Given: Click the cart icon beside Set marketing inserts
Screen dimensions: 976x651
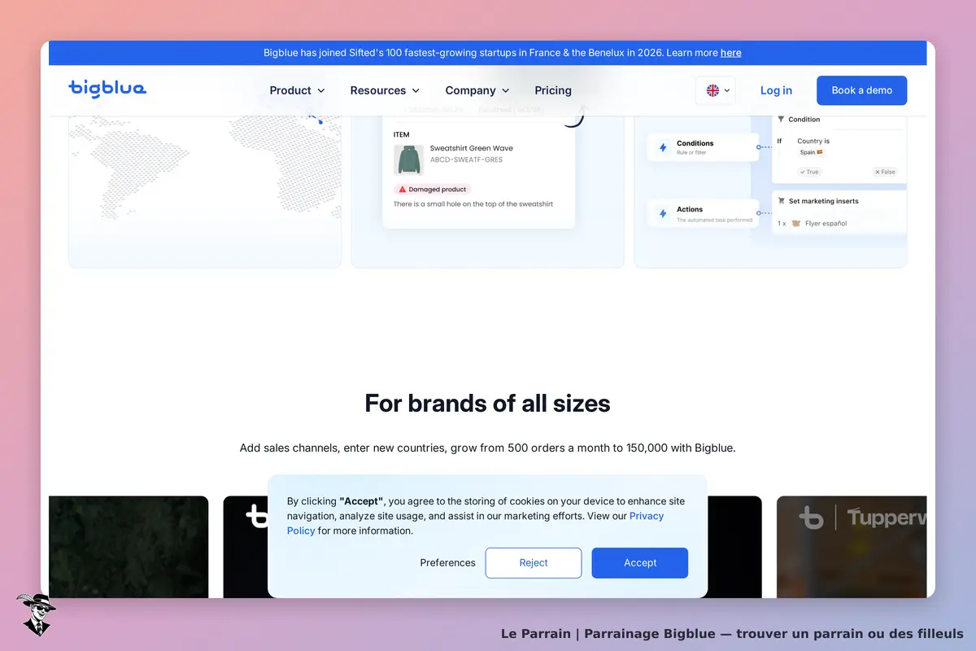Looking at the screenshot, I should 782,201.
